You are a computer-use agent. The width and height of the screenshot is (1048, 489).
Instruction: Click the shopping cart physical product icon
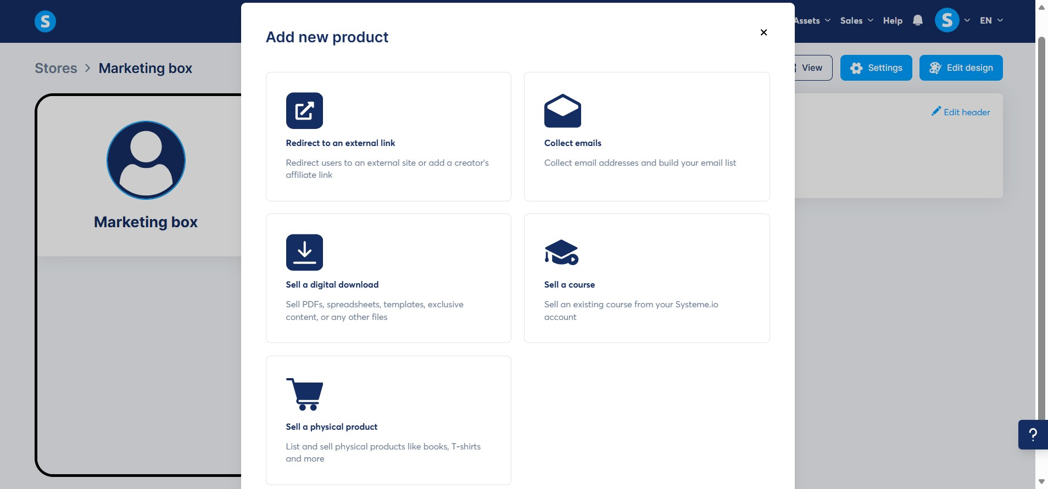tap(305, 394)
